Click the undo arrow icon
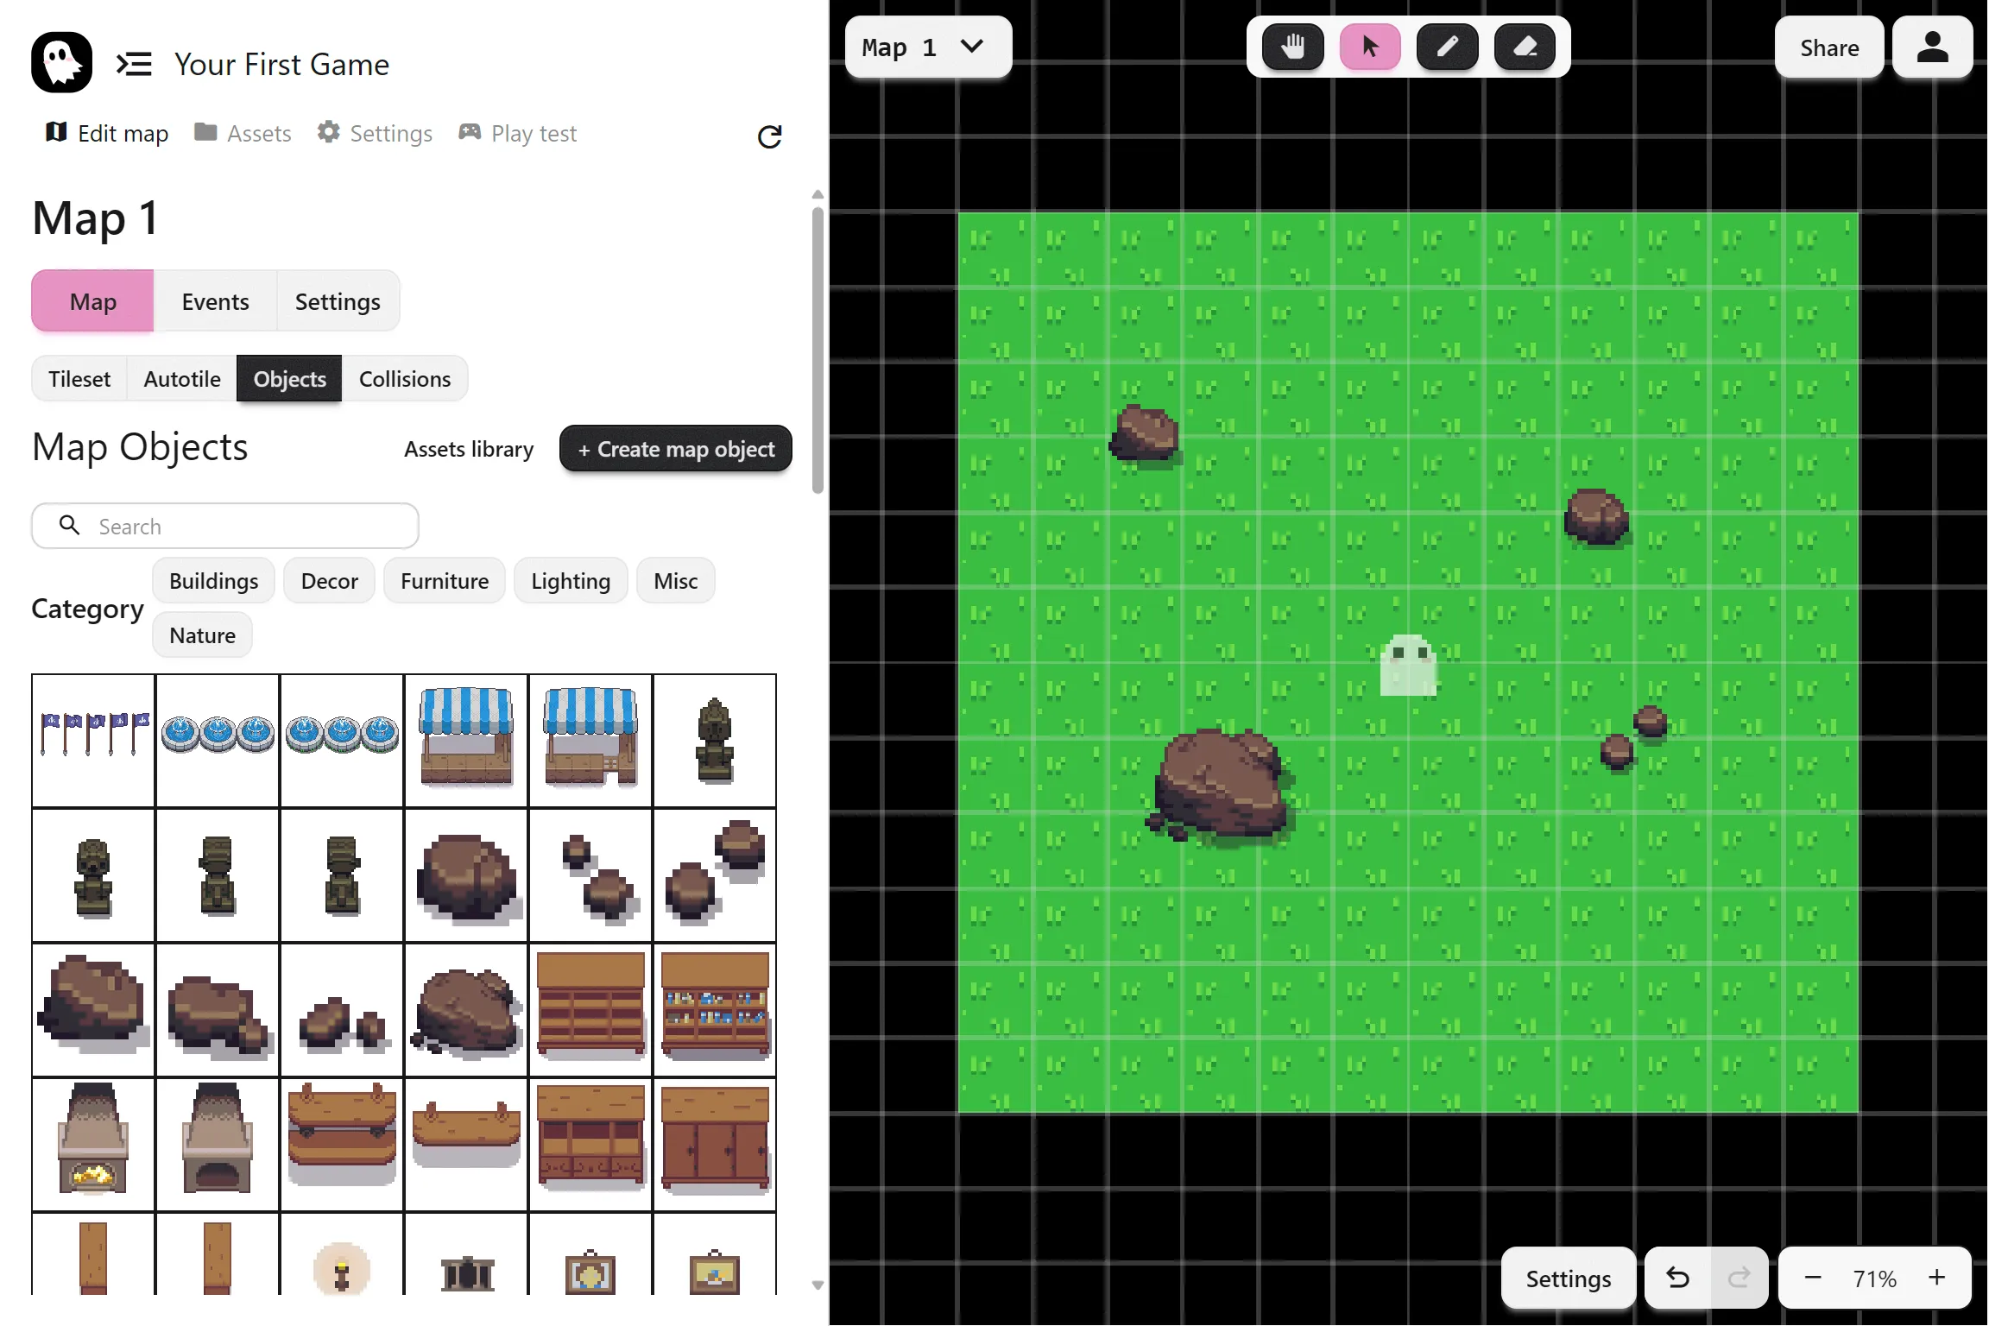Viewport: 1989px width, 1326px height. [1677, 1278]
